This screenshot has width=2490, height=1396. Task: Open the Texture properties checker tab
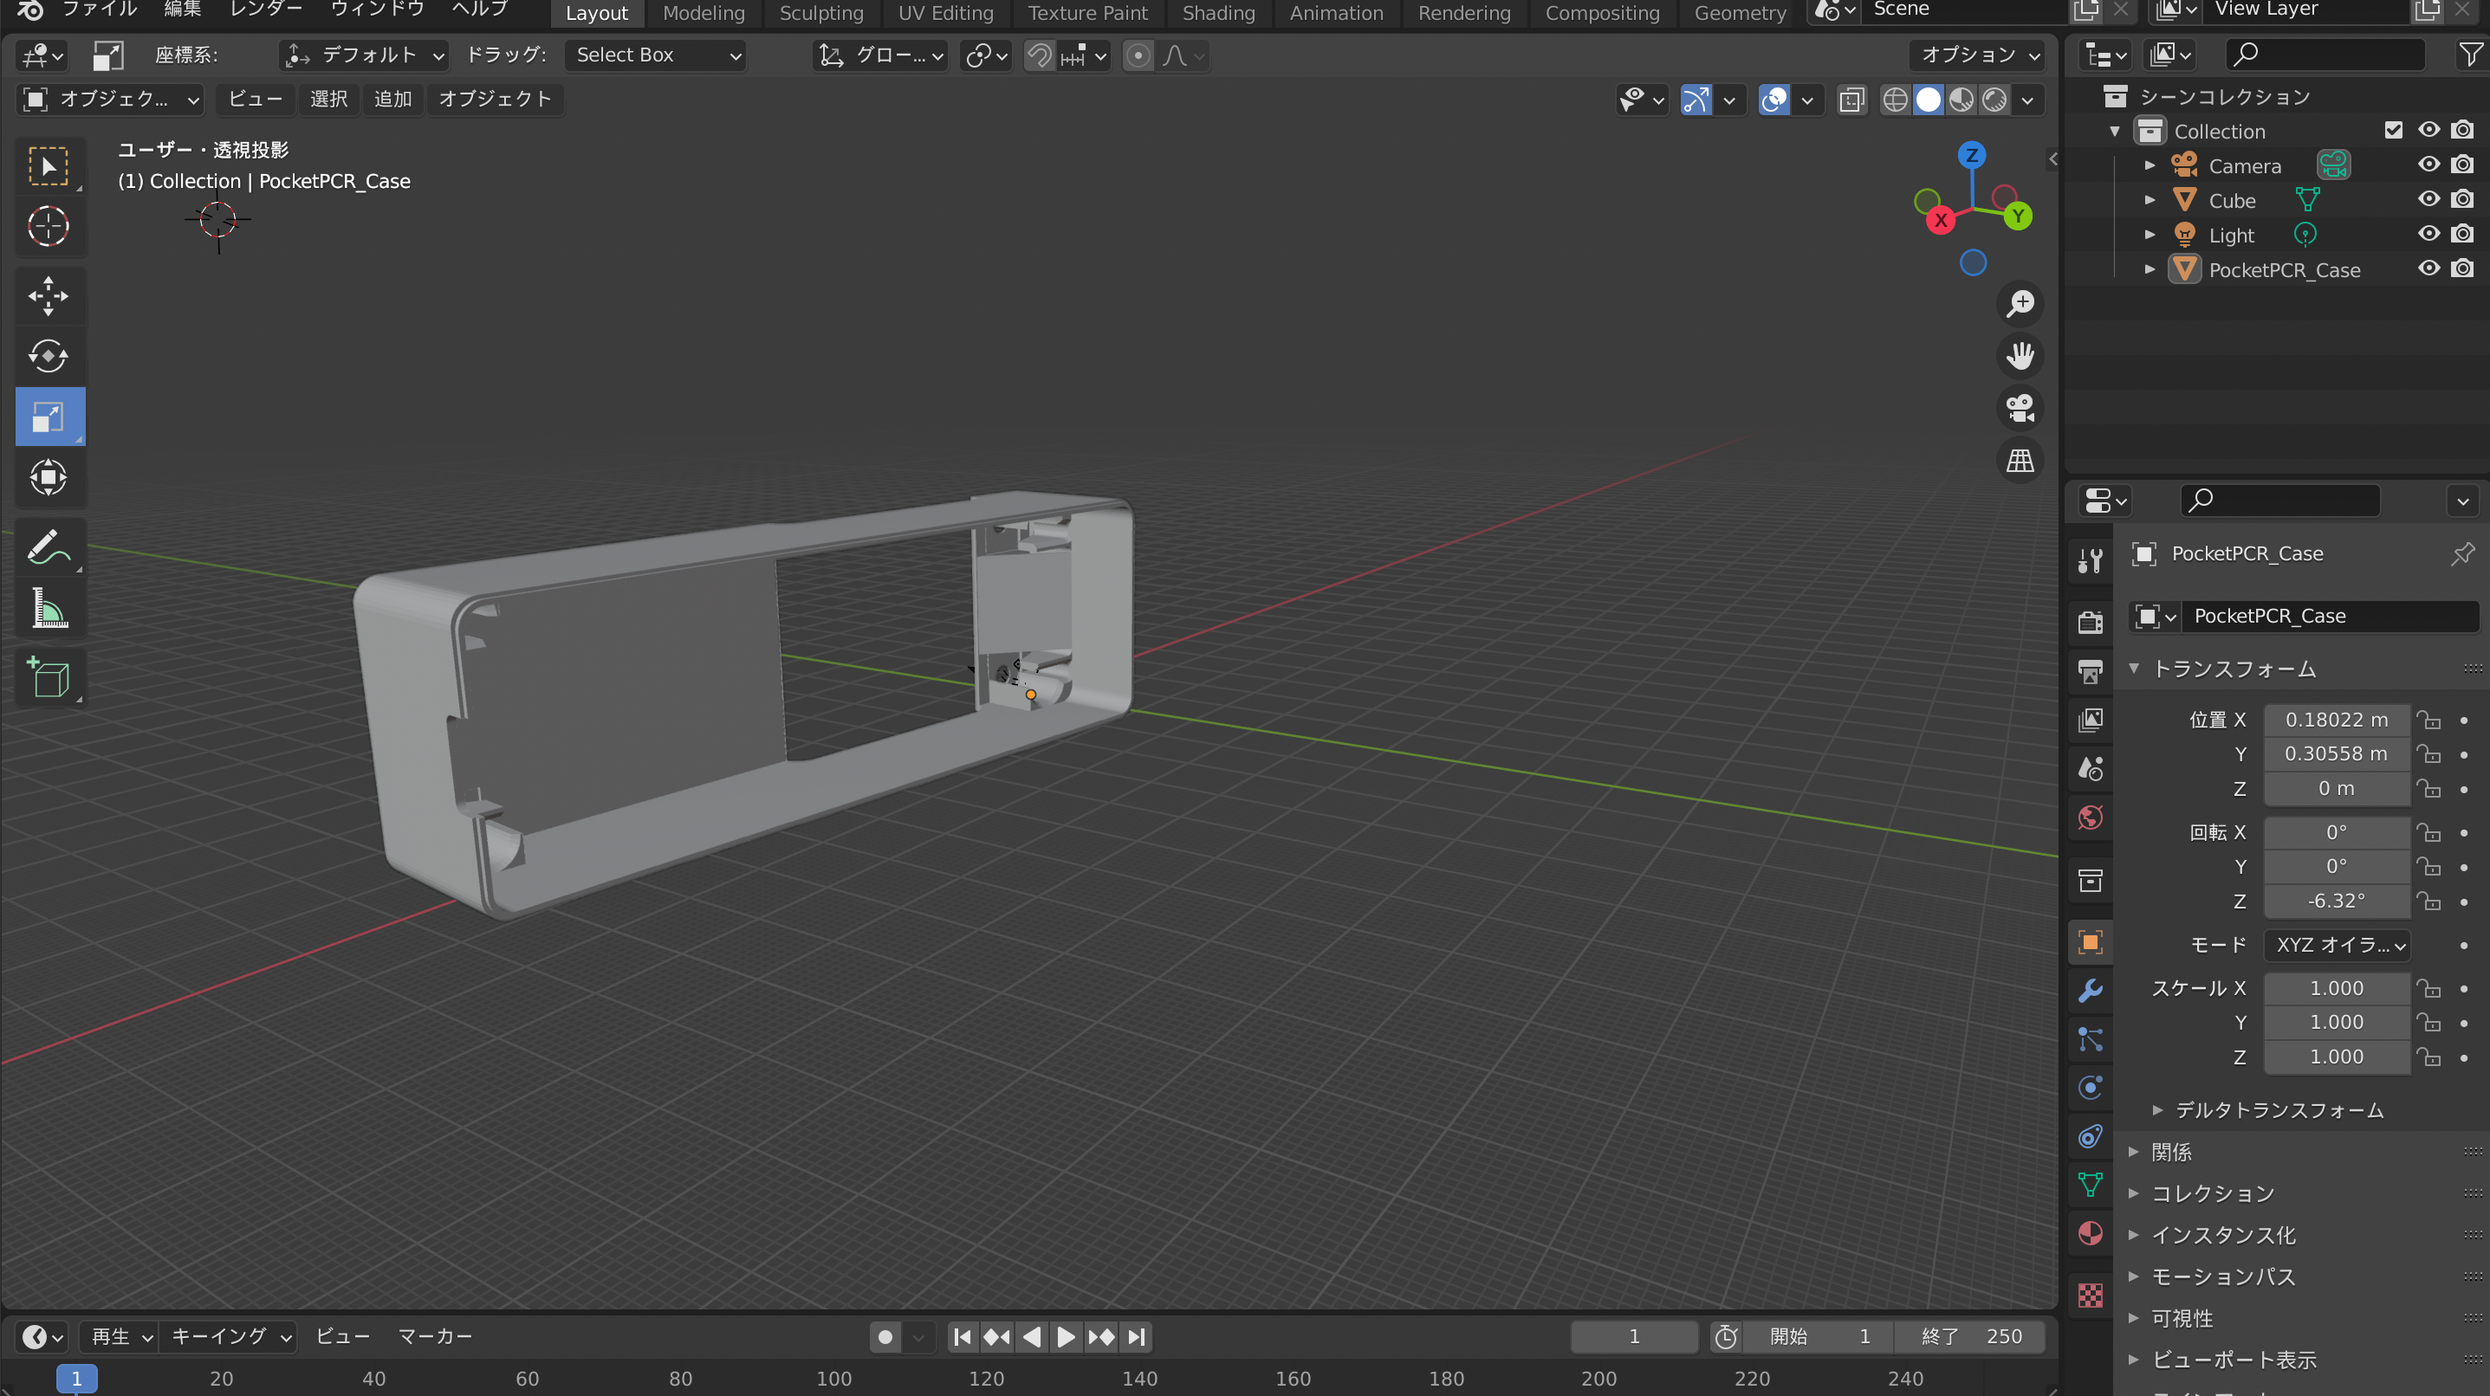pos(2090,1296)
